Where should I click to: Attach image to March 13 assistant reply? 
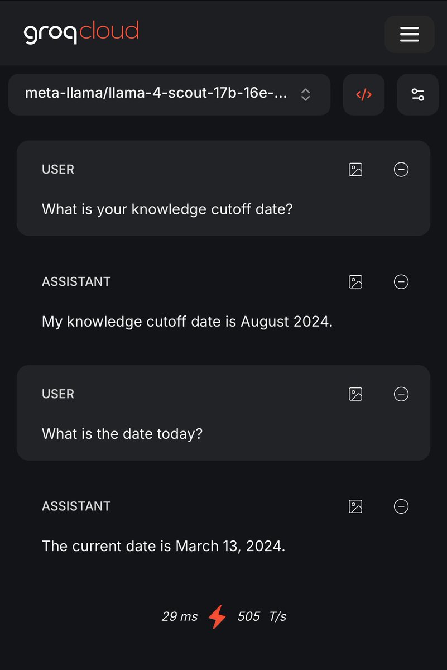[355, 506]
